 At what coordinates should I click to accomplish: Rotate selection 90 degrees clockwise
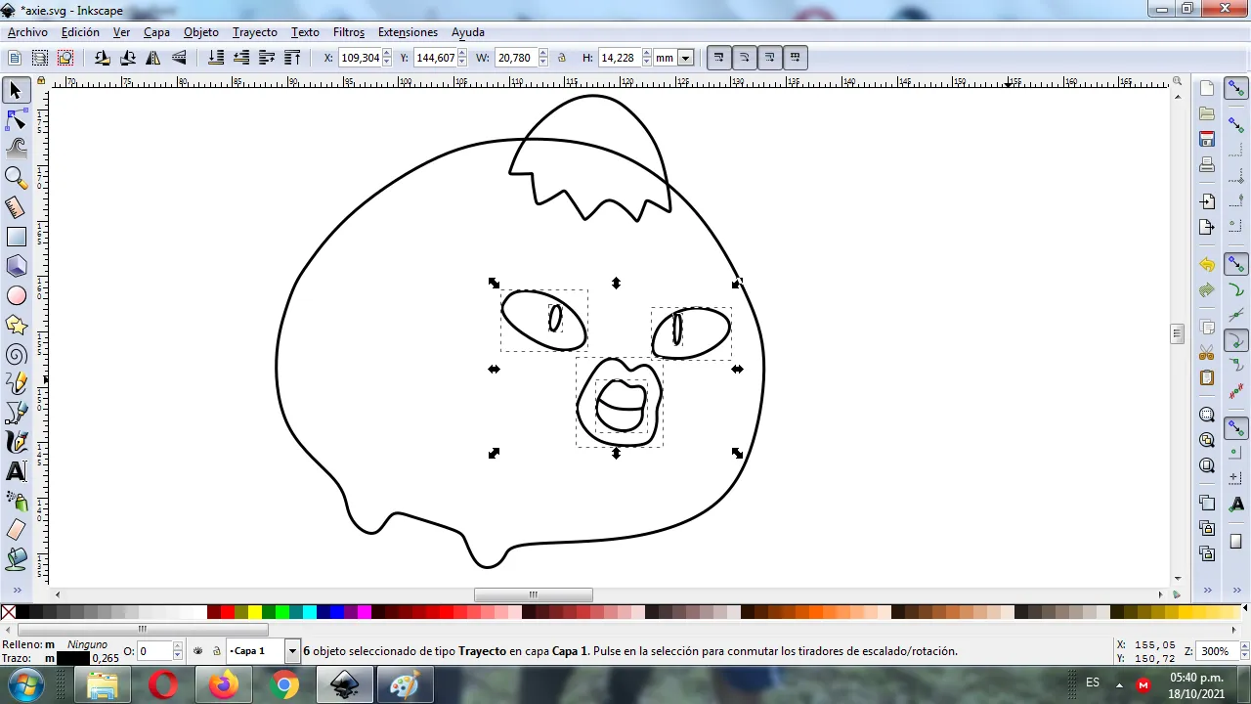(x=128, y=58)
